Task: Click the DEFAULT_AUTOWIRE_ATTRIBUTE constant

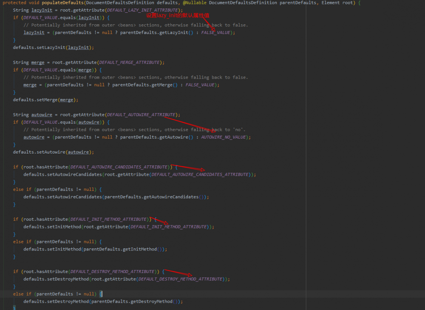Action: (x=141, y=115)
